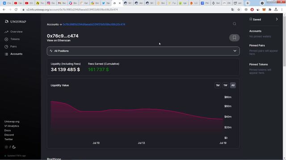Switch to light mode sun icon
The image size is (286, 160).
6,147
